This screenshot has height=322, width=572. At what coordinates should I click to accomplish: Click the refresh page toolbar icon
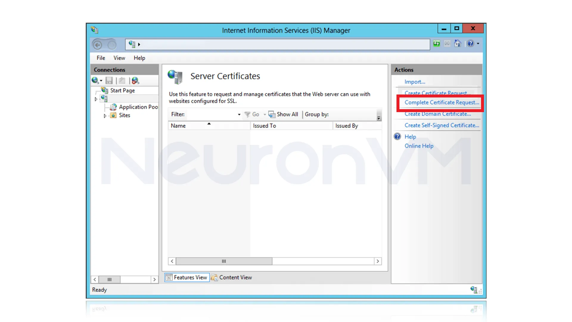[436, 44]
